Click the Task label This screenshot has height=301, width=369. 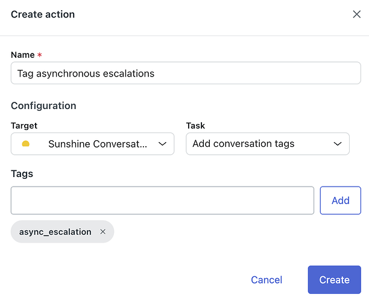[x=195, y=126]
